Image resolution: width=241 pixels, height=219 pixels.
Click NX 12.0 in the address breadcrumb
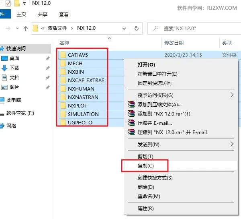click(86, 28)
